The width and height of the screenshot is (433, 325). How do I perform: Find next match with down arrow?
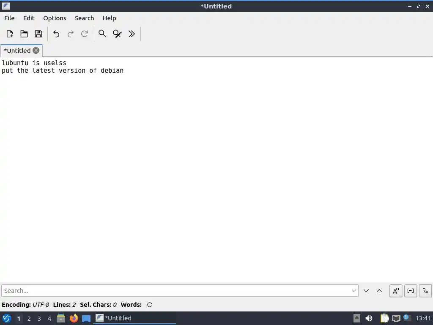point(366,291)
